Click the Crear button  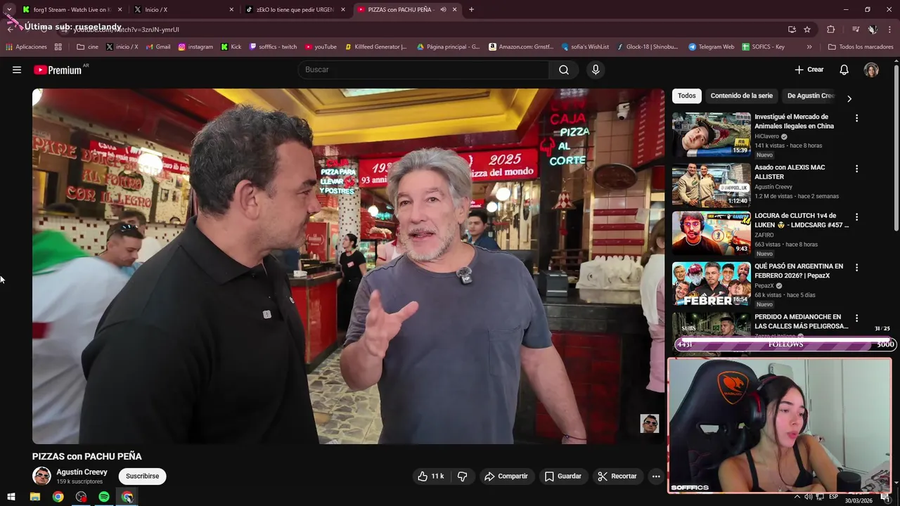click(x=809, y=70)
